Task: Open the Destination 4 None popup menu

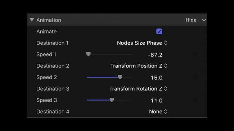Action: (158, 112)
